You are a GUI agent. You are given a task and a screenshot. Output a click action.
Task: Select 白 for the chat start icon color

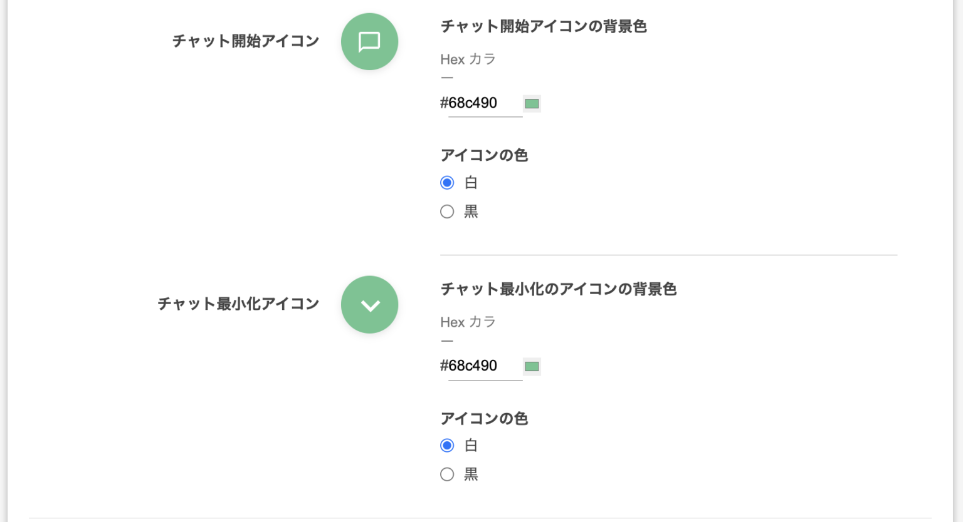447,182
